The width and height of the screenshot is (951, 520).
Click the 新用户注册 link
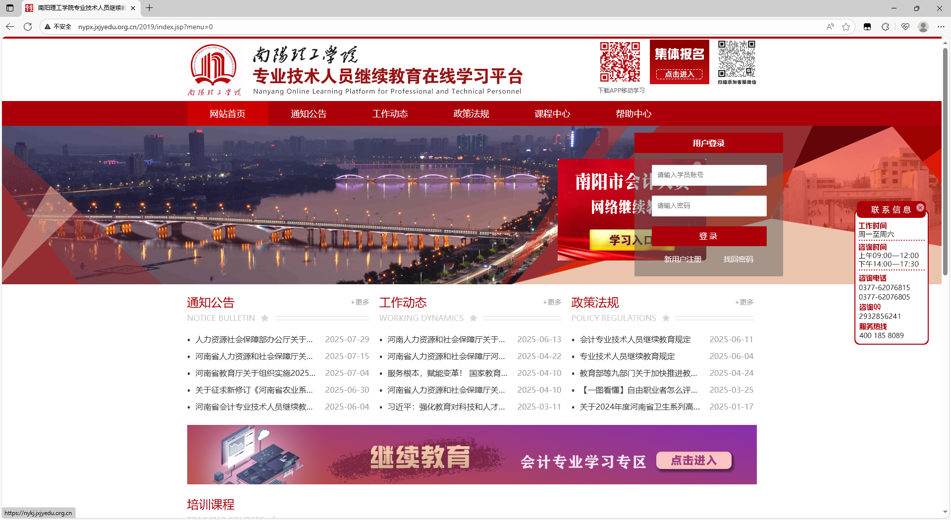683,259
